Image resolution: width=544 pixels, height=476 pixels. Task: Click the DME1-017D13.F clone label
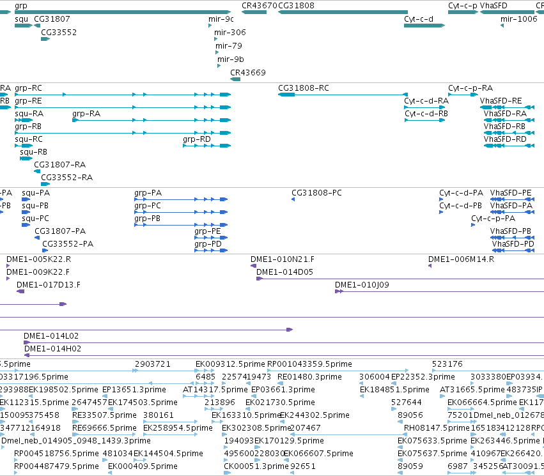[x=49, y=285]
